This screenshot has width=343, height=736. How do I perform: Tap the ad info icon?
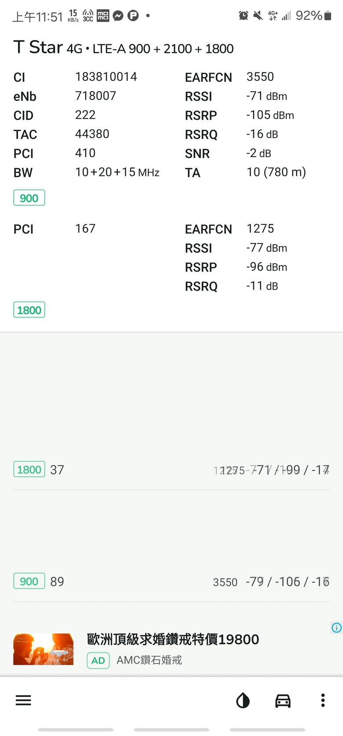(336, 628)
